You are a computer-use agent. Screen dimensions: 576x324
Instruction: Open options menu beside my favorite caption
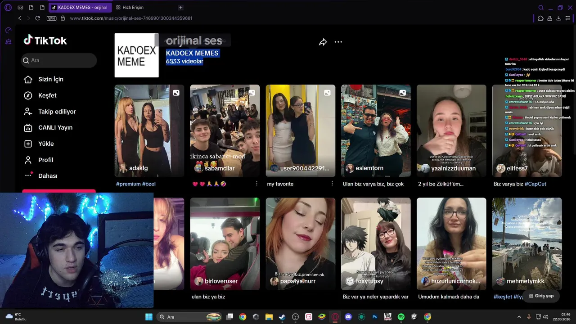coord(332,184)
